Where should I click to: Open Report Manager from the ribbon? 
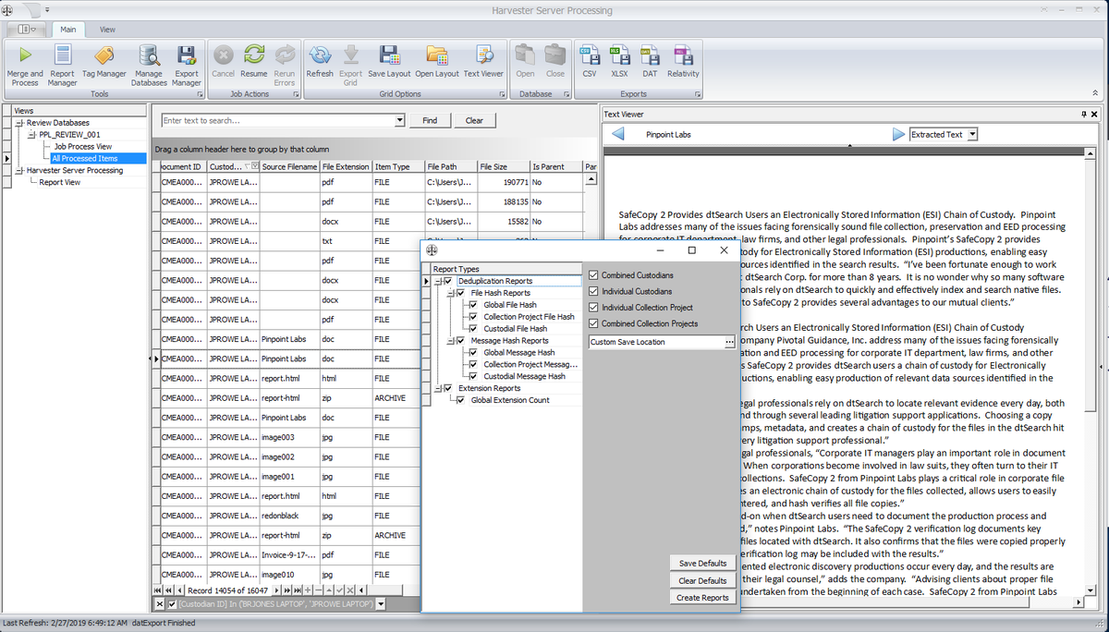(62, 65)
